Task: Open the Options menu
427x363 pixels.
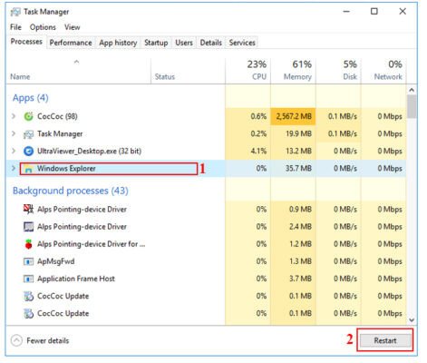Action: pos(43,27)
